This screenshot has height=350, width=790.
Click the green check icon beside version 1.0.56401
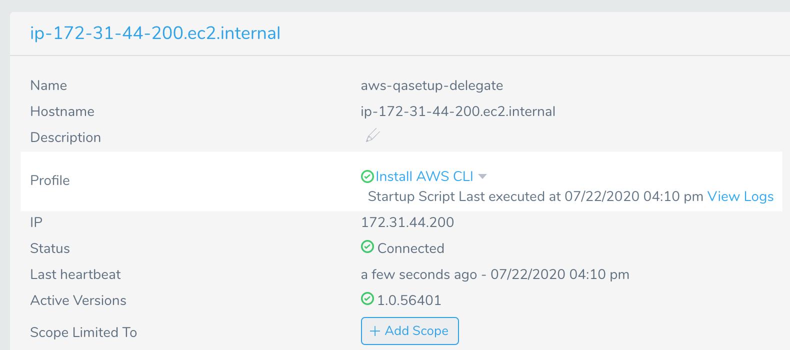pyautogui.click(x=367, y=298)
